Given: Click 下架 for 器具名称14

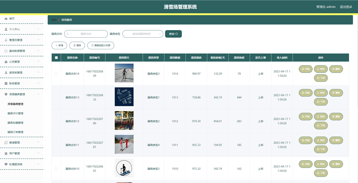Looking at the screenshot, I should (x=321, y=78).
